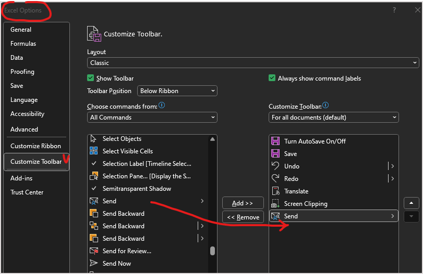423x274 pixels.
Task: Click the commands list scroll-up arrow
Action: (213, 139)
